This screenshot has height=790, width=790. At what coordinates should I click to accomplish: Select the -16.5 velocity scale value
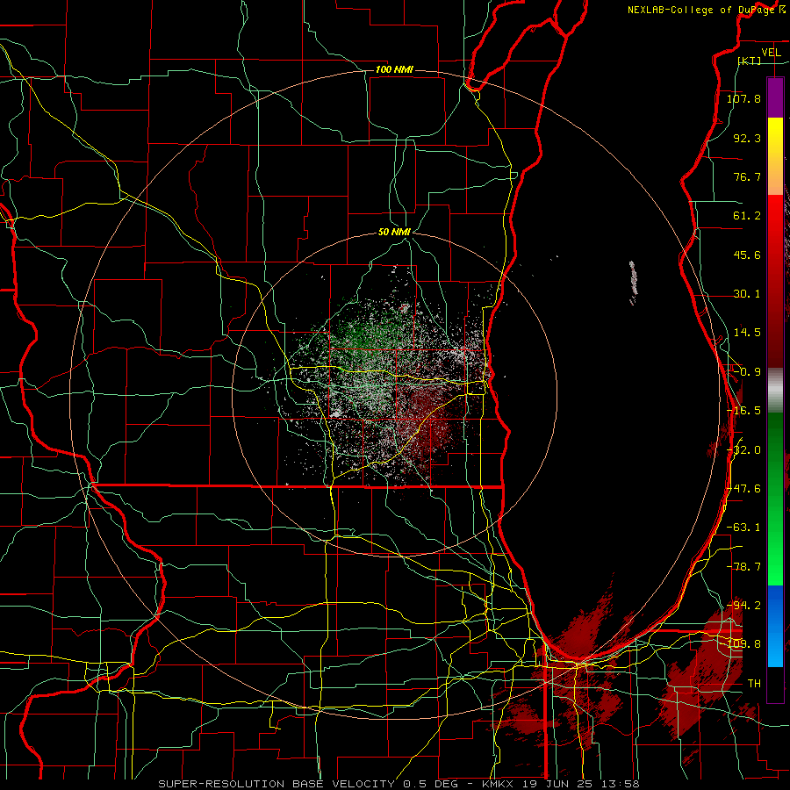pyautogui.click(x=743, y=411)
